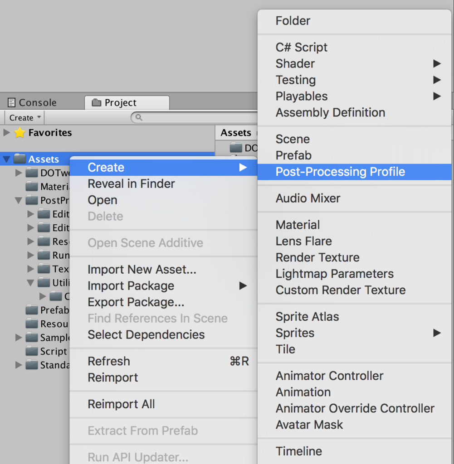Create a Lens Flare
Screen dimensions: 454x464
click(x=355, y=241)
